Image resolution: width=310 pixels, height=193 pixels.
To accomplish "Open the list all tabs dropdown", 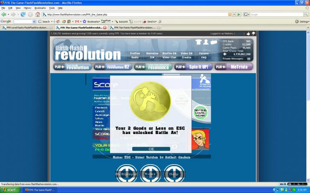I will (x=308, y=28).
